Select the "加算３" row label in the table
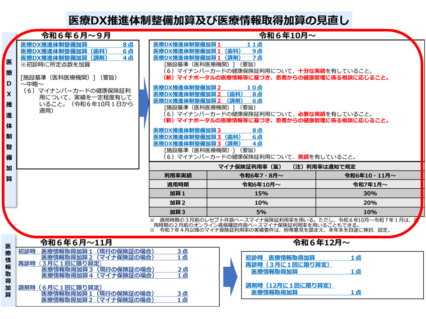Viewport: 426px width, 319px height. click(x=178, y=212)
